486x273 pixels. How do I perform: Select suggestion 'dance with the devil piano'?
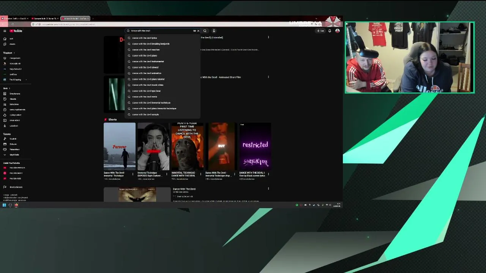(163, 55)
